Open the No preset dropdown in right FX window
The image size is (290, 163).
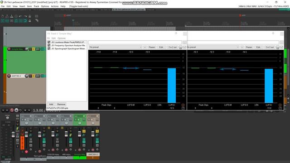pyautogui.click(x=213, y=47)
